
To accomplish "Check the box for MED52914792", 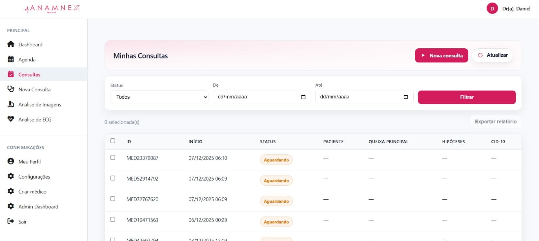I will pyautogui.click(x=113, y=178).
